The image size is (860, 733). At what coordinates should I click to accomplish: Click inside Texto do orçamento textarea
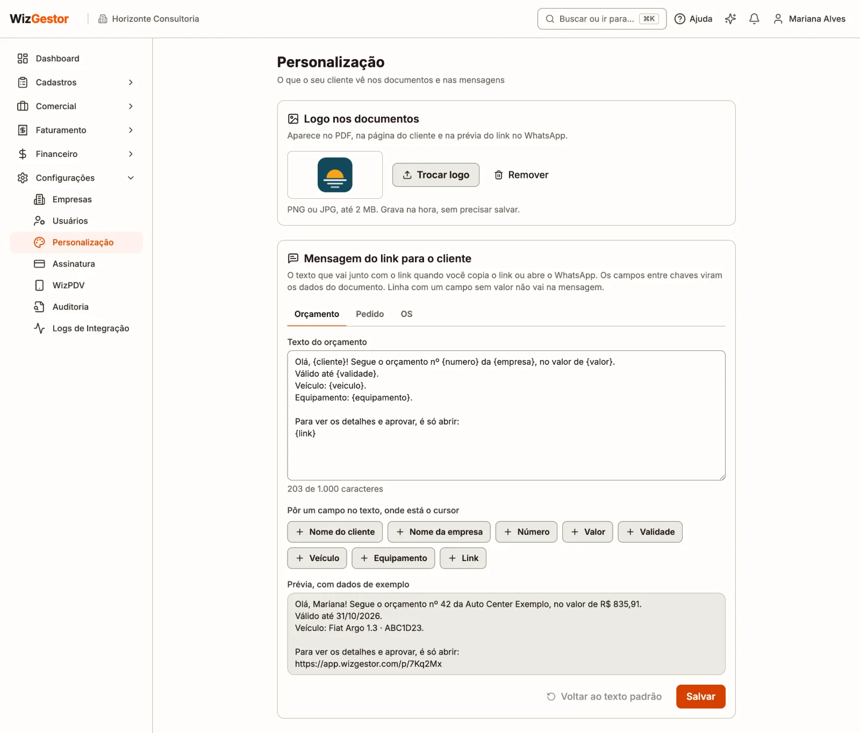click(506, 415)
